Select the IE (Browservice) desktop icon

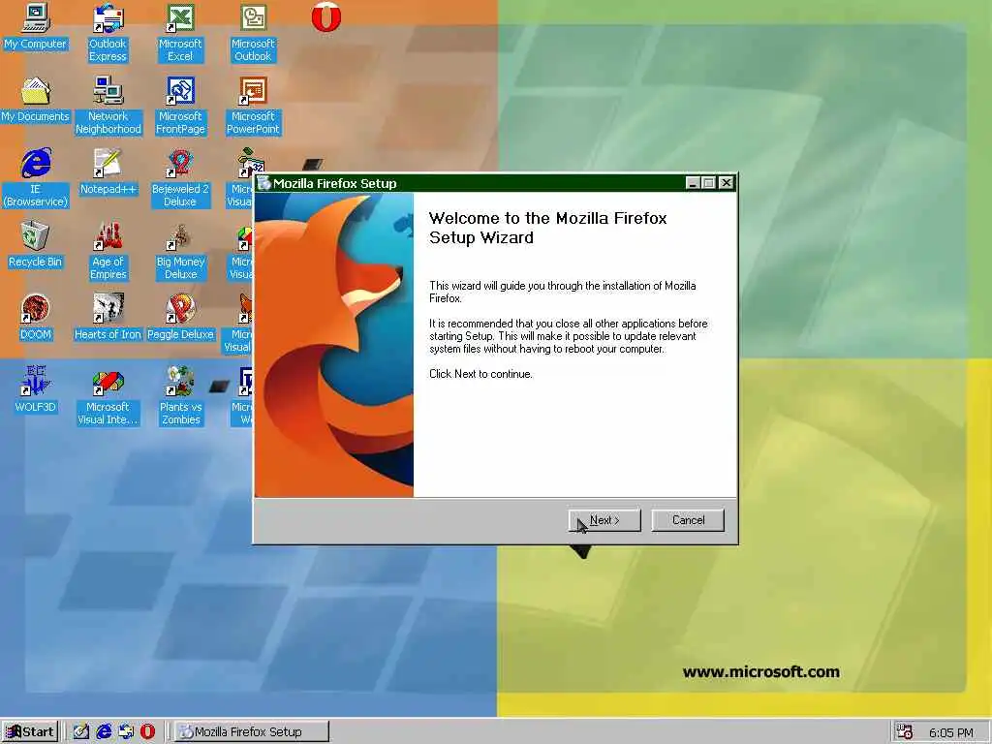coord(36,178)
